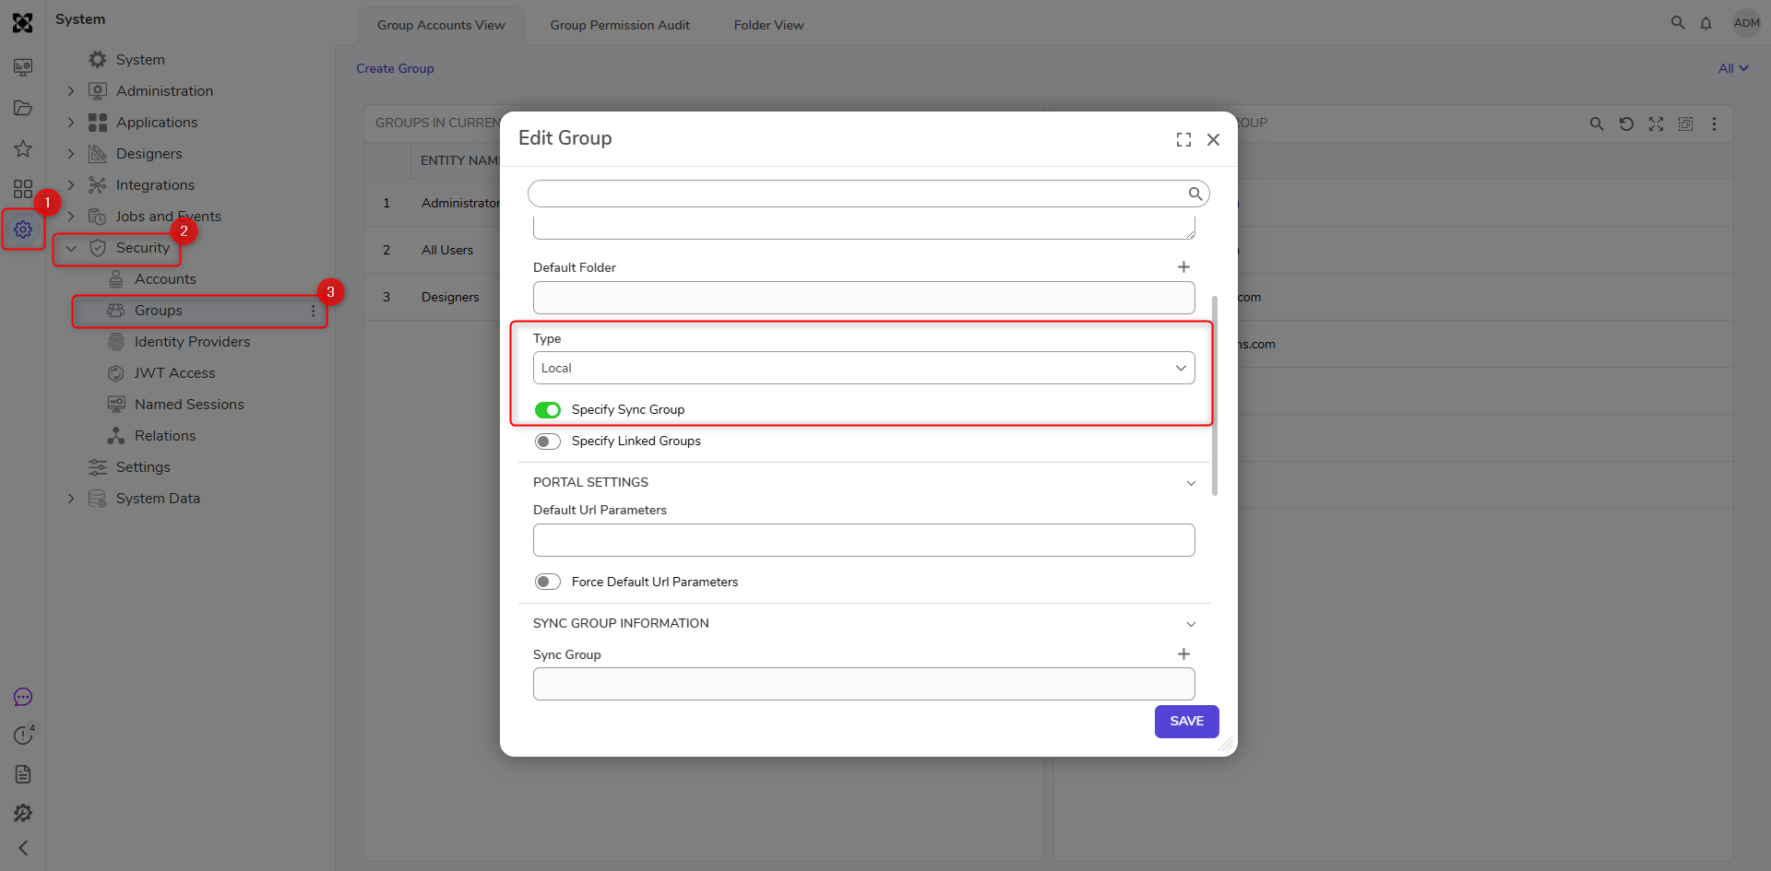Click the search magnifier in Edit Group field
This screenshot has width=1771, height=871.
[x=1195, y=194]
